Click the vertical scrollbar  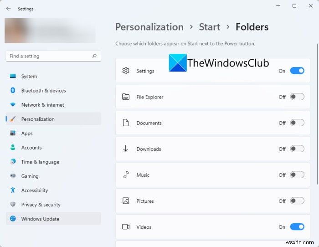click(317, 114)
